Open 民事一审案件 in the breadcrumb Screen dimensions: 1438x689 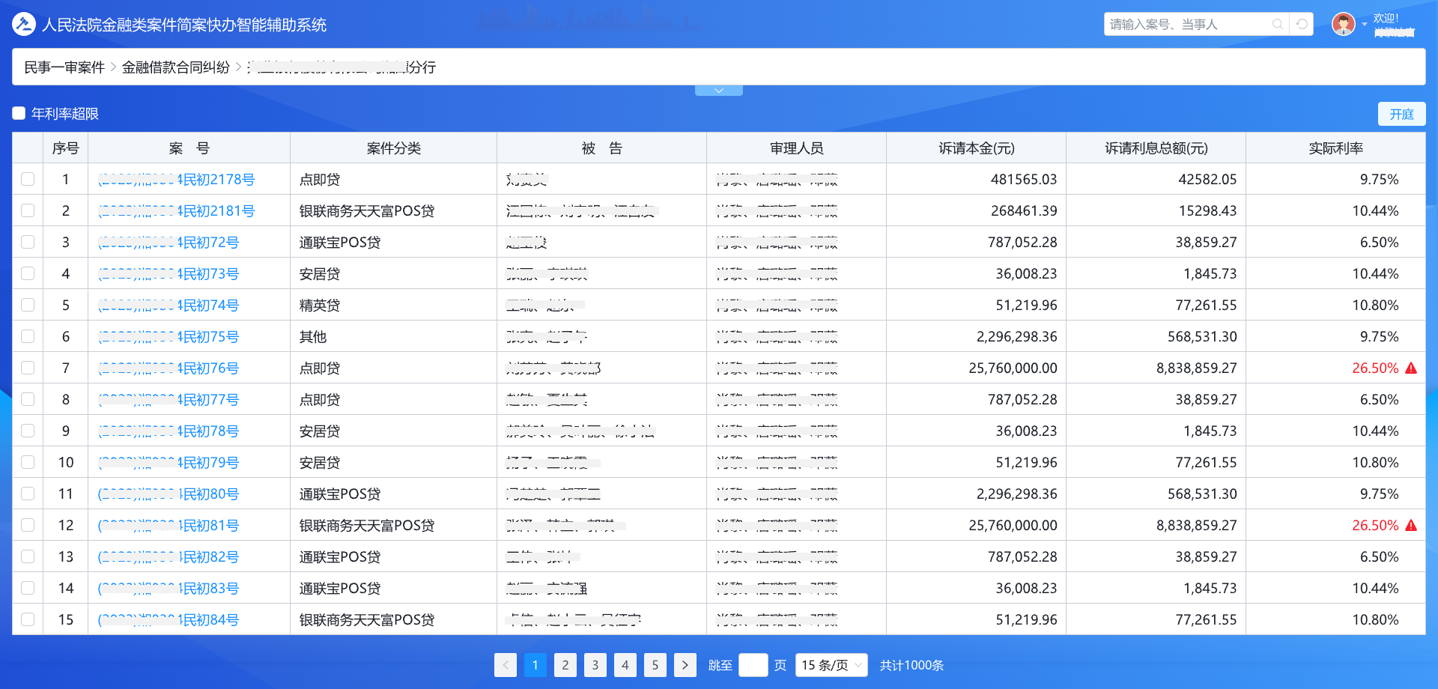pos(64,67)
